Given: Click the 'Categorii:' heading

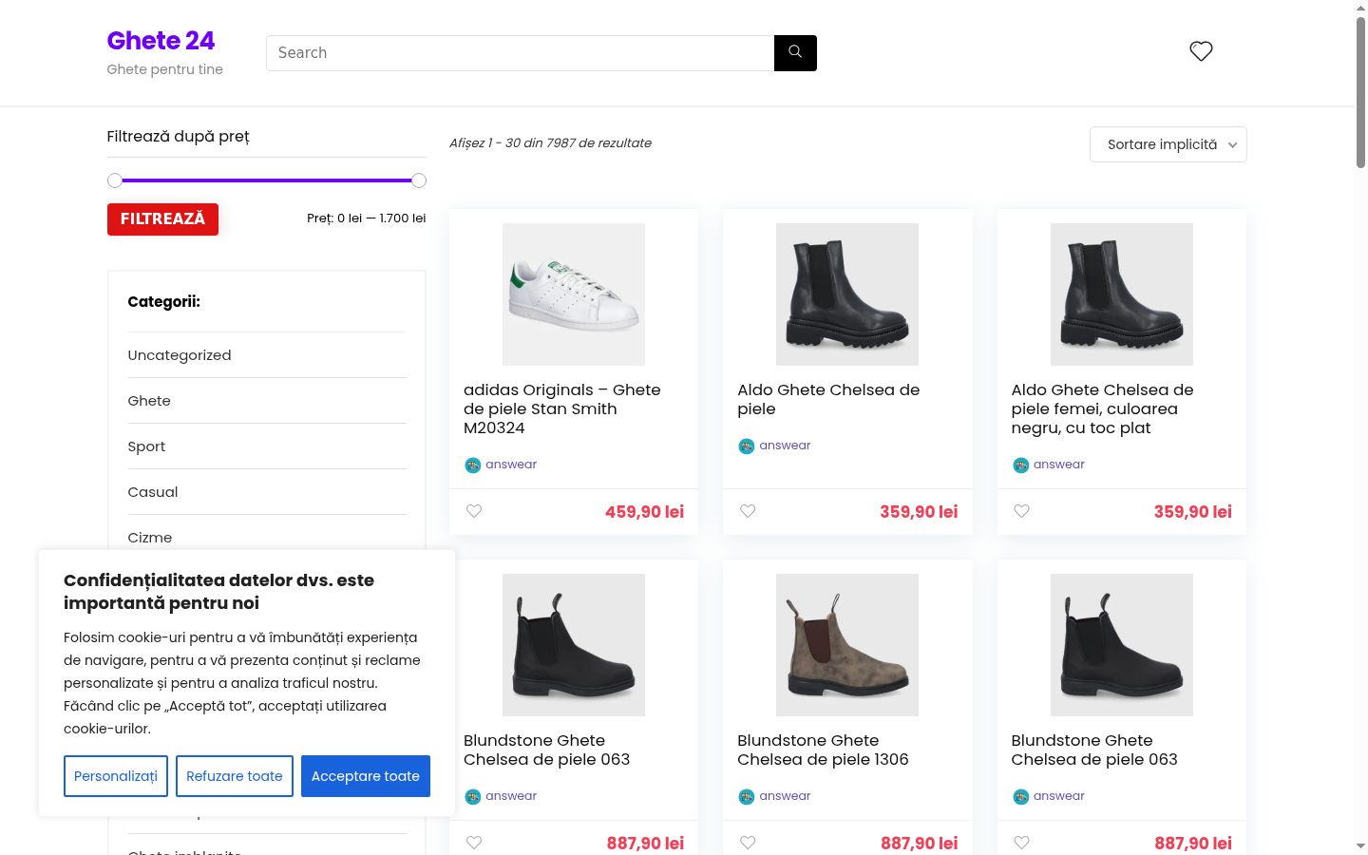Looking at the screenshot, I should [164, 302].
